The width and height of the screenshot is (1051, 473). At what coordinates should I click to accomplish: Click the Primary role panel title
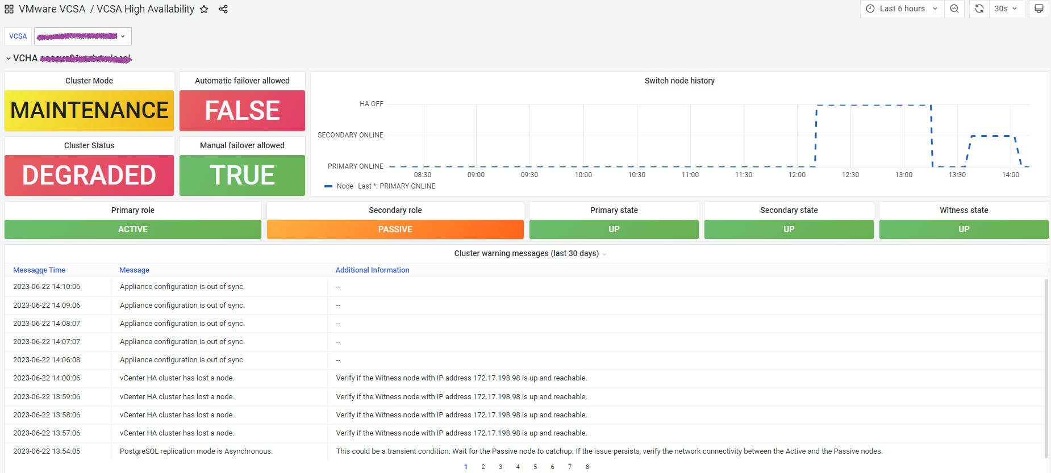point(133,210)
